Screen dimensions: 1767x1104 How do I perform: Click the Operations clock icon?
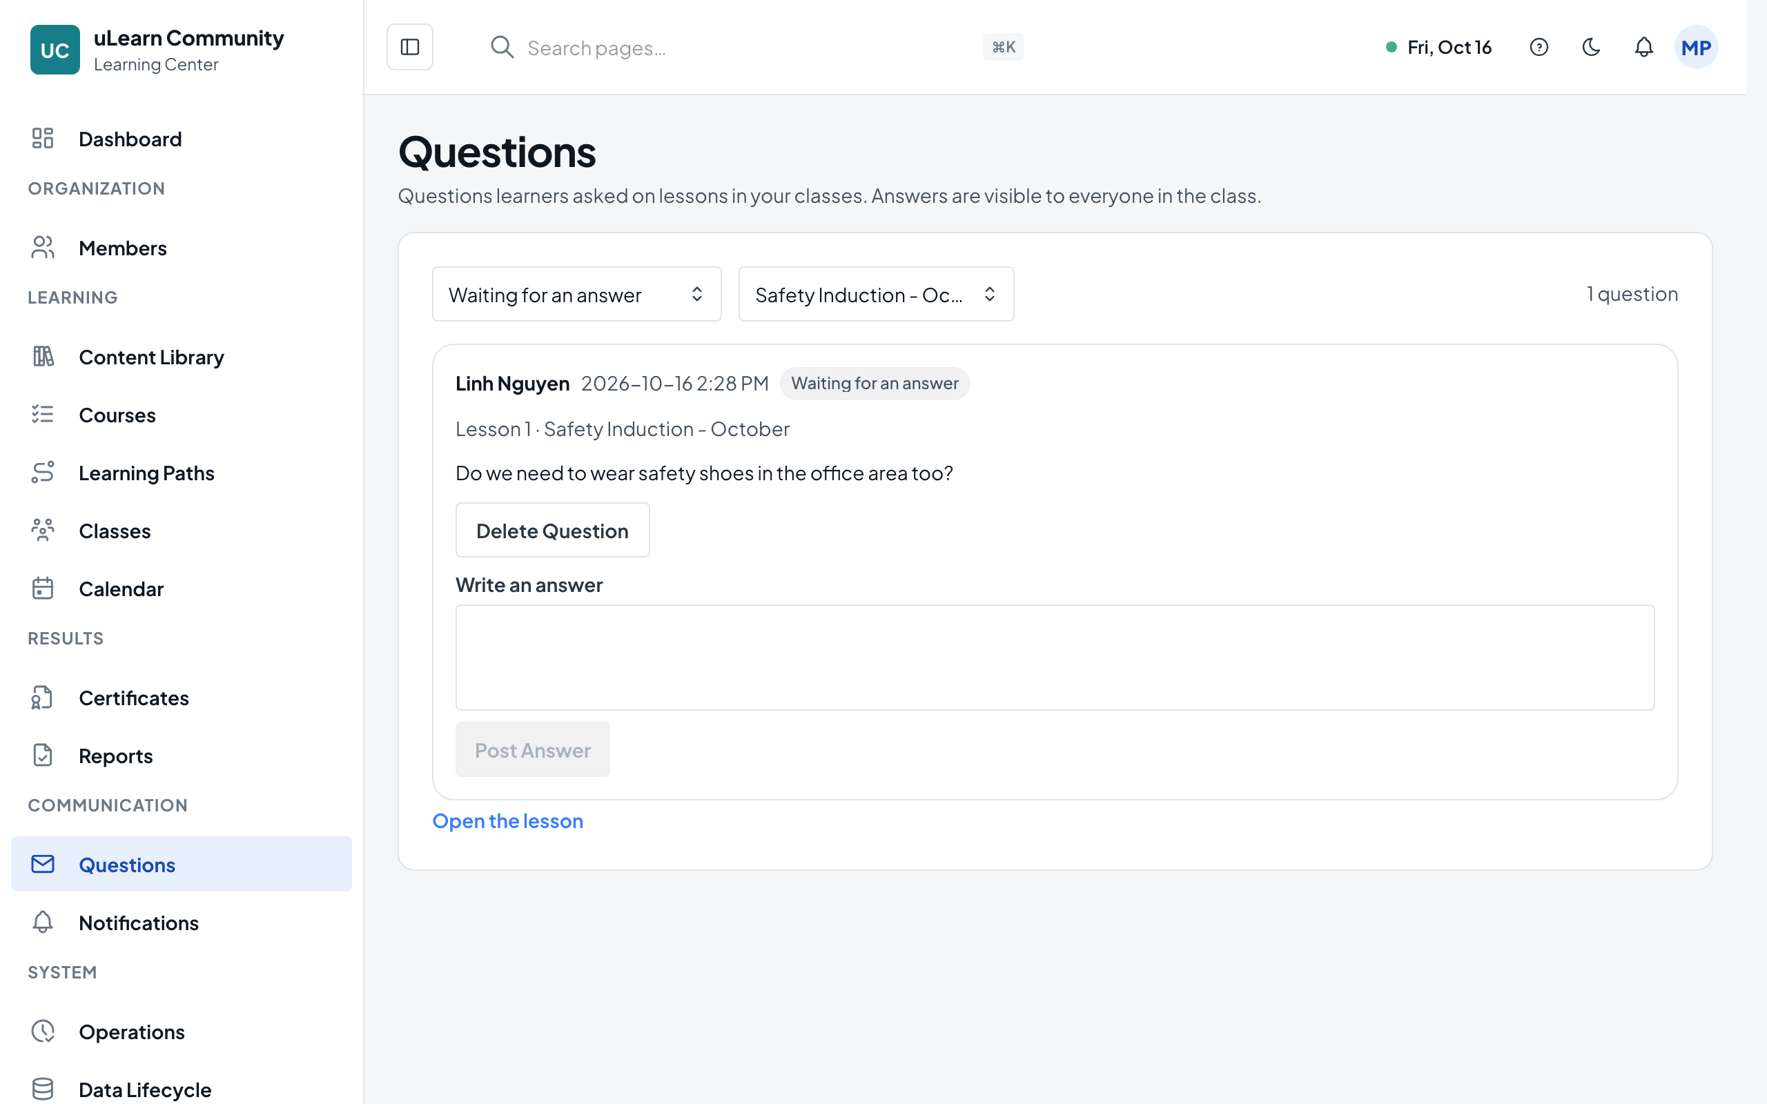pos(42,1032)
